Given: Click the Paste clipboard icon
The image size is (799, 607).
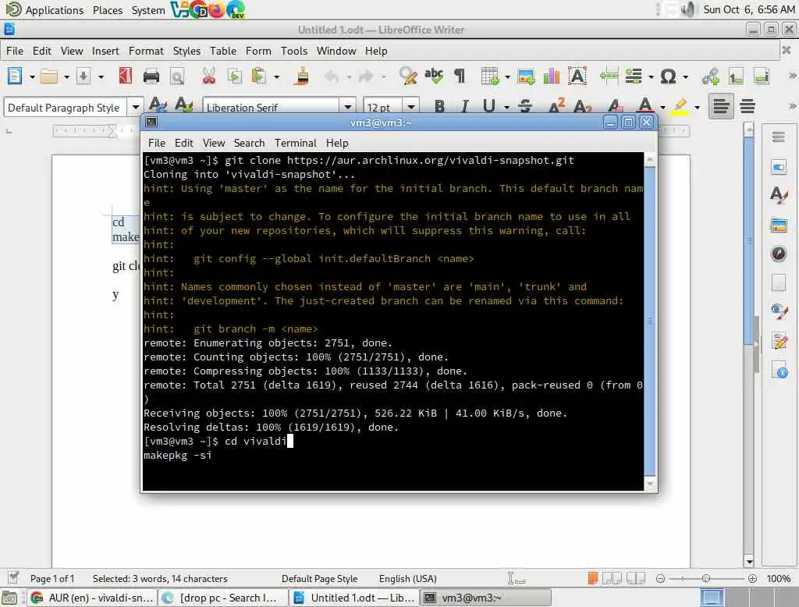Looking at the screenshot, I should pos(259,76).
